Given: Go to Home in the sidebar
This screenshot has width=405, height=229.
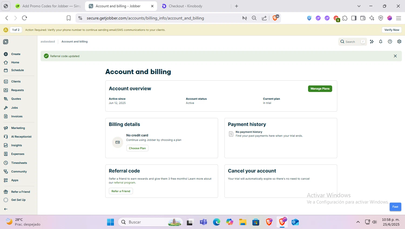Looking at the screenshot, I should (12, 62).
